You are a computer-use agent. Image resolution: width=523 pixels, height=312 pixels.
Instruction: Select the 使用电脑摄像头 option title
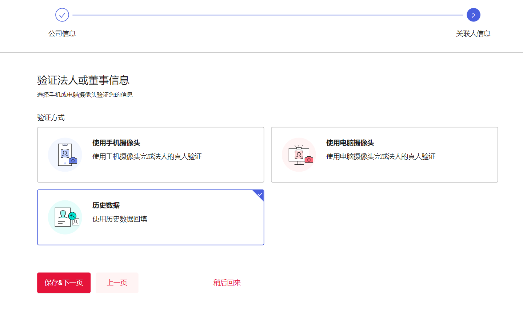[350, 143]
